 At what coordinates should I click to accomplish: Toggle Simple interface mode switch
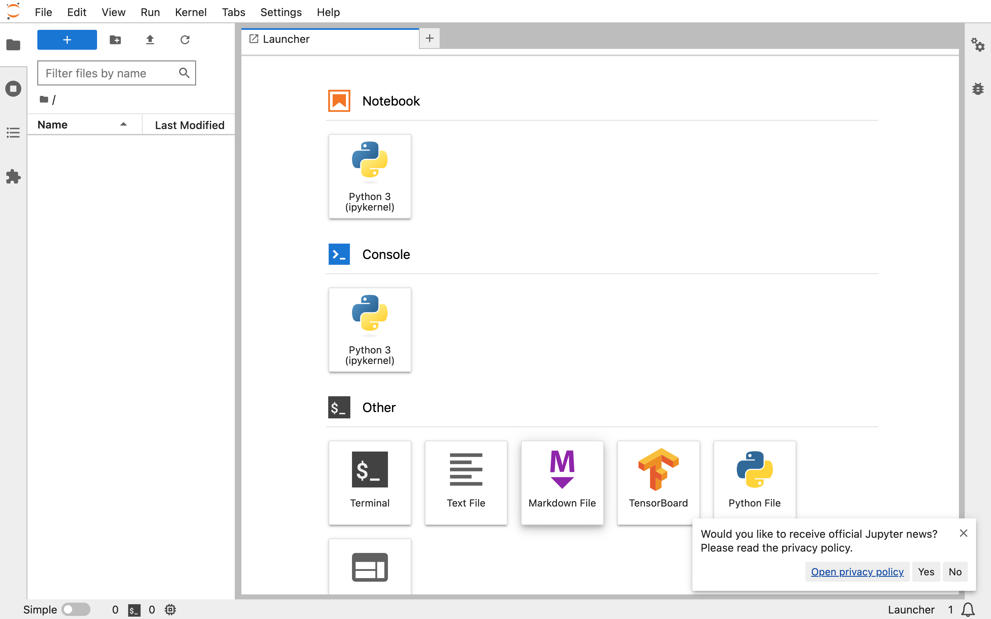click(x=76, y=609)
